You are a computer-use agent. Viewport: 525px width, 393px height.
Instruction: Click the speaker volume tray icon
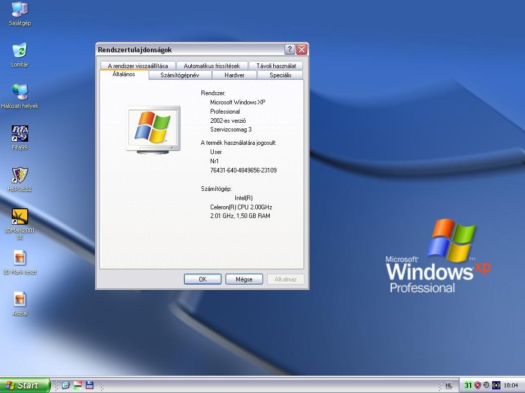pos(487,385)
